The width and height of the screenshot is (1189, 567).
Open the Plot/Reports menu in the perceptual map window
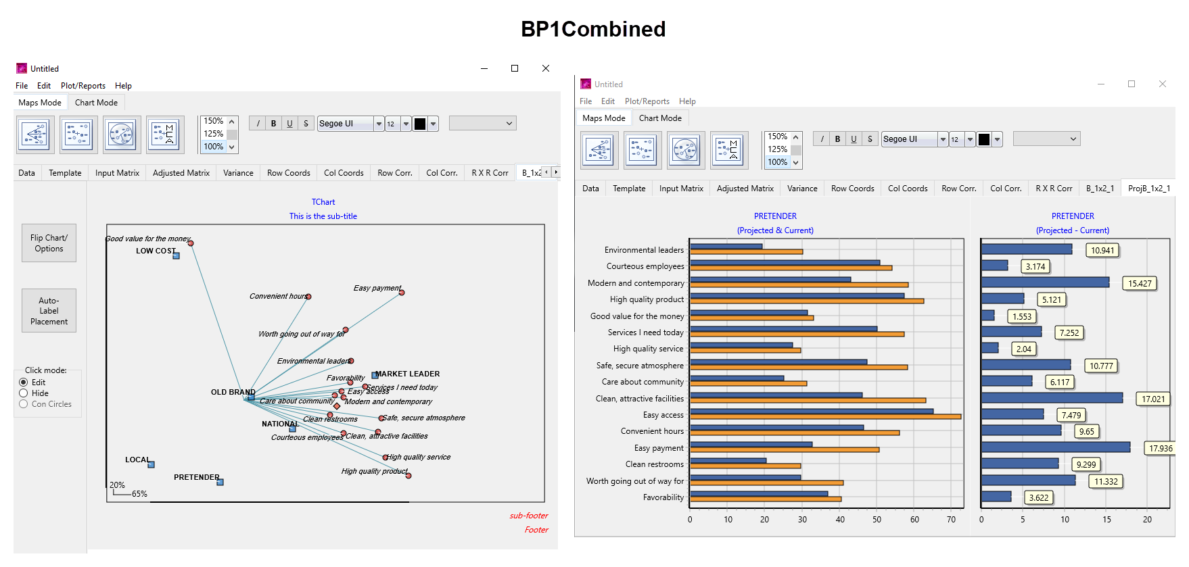(x=83, y=86)
